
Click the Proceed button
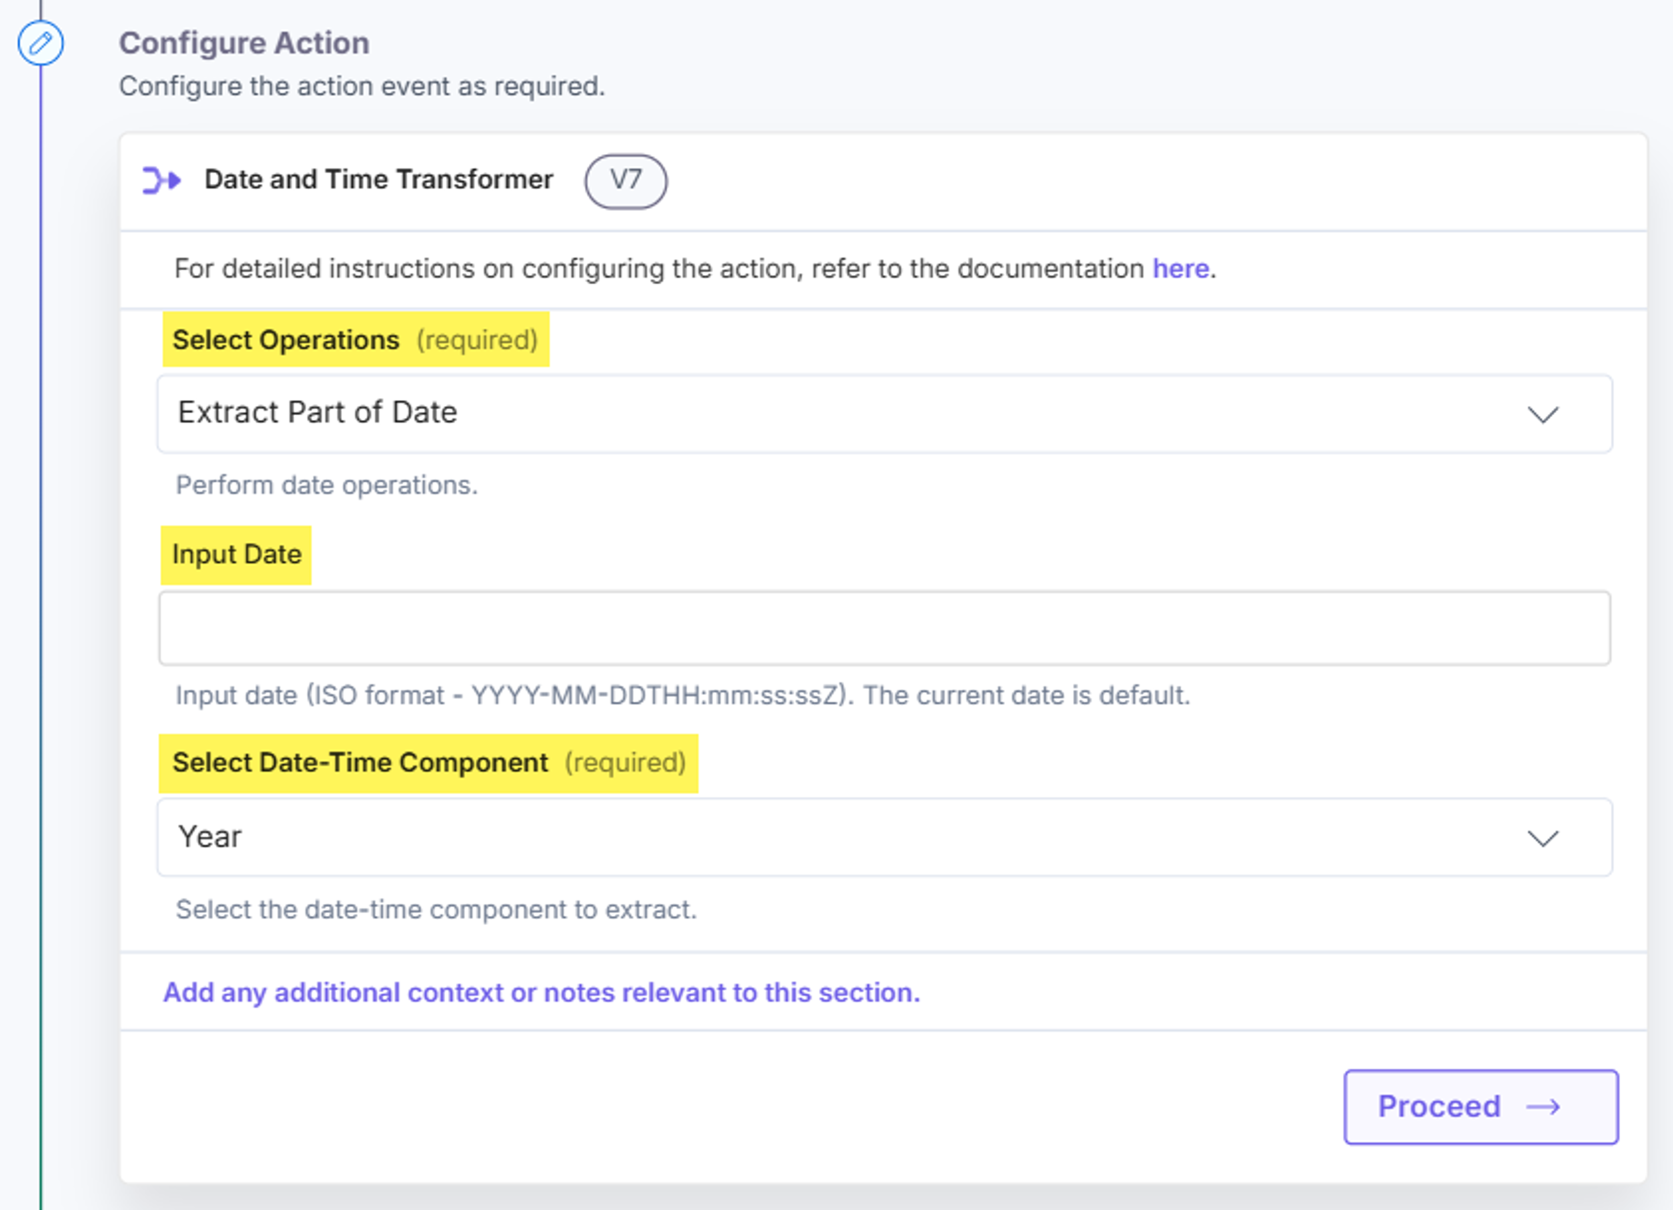coord(1480,1107)
